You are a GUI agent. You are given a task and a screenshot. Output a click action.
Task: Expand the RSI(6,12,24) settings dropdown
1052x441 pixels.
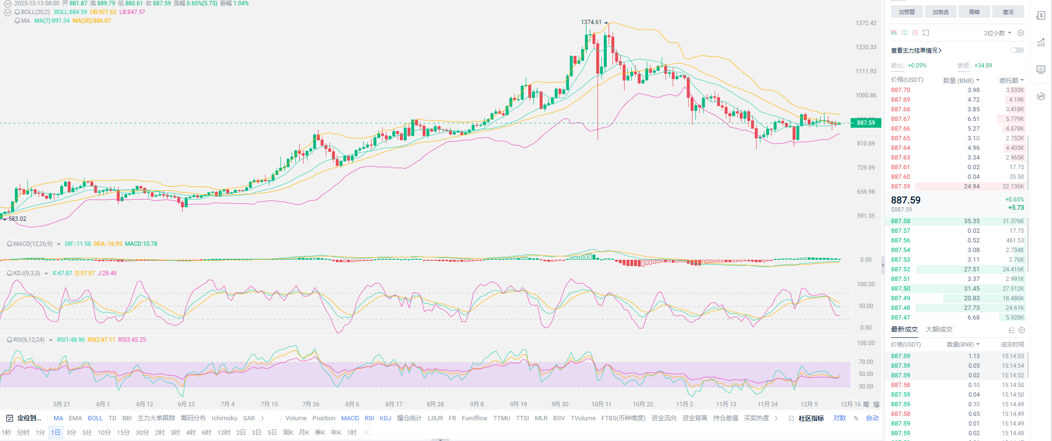pos(51,340)
